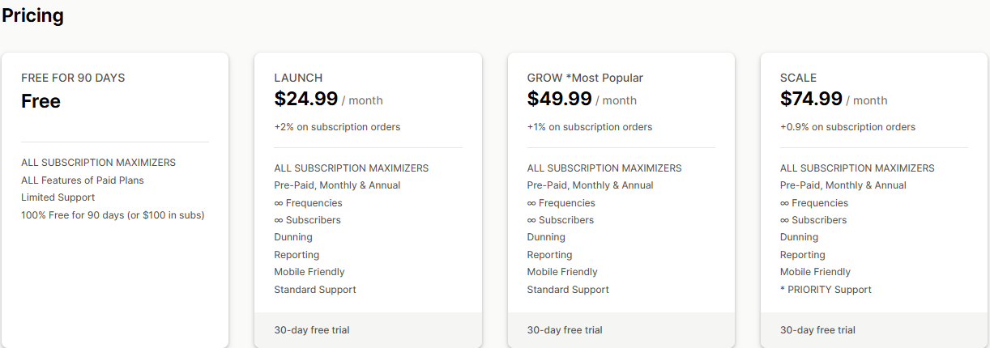This screenshot has width=990, height=348.
Task: Click the Pricing page heading
Action: click(x=33, y=15)
